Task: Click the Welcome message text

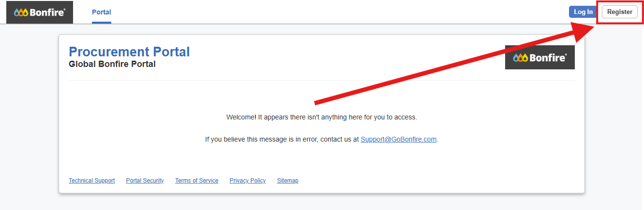Action: point(322,117)
